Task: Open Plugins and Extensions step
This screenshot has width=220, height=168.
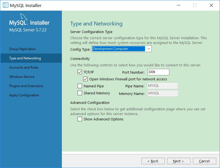Action: [26, 86]
